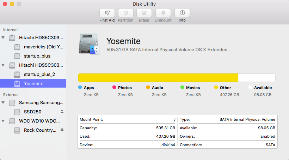Click the Internal section header

pyautogui.click(x=10, y=30)
